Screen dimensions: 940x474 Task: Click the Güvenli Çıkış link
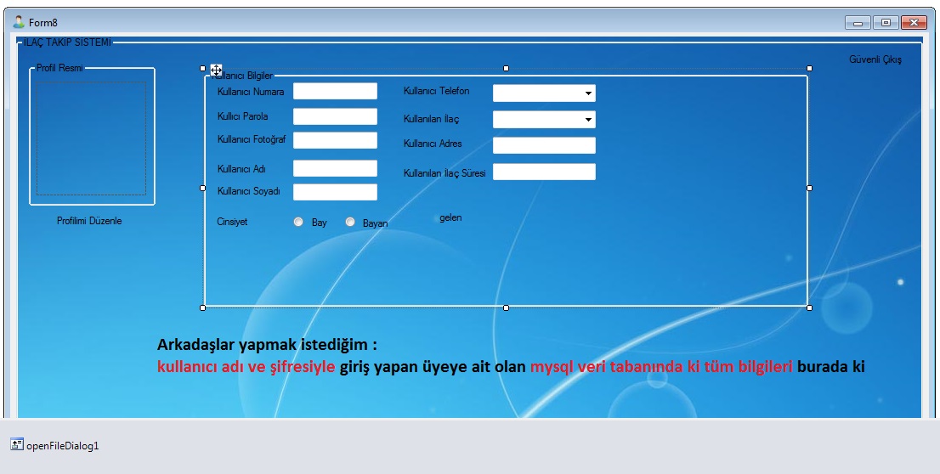(875, 59)
